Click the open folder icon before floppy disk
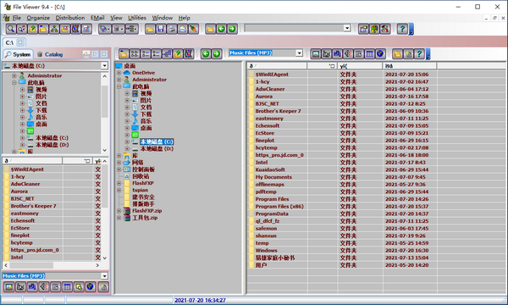 [x=150, y=29]
